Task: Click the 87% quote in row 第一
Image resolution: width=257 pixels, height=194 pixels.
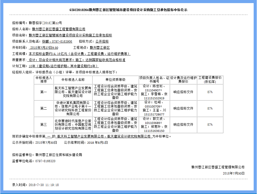Action: click(210, 92)
